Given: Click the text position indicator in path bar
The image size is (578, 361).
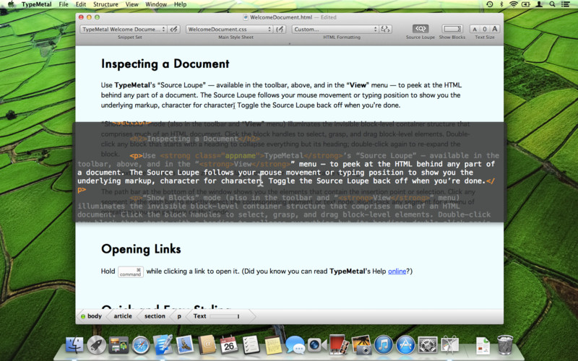Looking at the screenshot, I should point(225,316).
